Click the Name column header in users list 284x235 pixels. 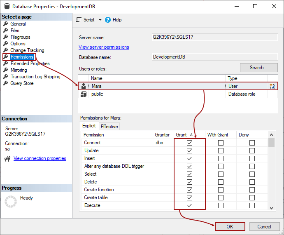(157, 78)
